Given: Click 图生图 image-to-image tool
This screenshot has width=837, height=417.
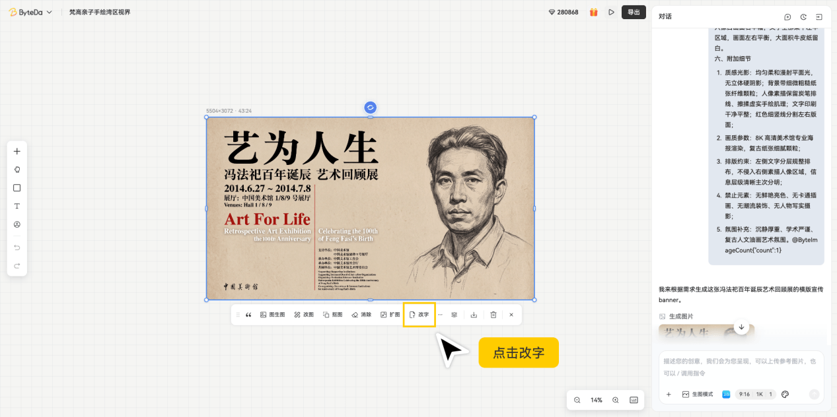Looking at the screenshot, I should (272, 315).
